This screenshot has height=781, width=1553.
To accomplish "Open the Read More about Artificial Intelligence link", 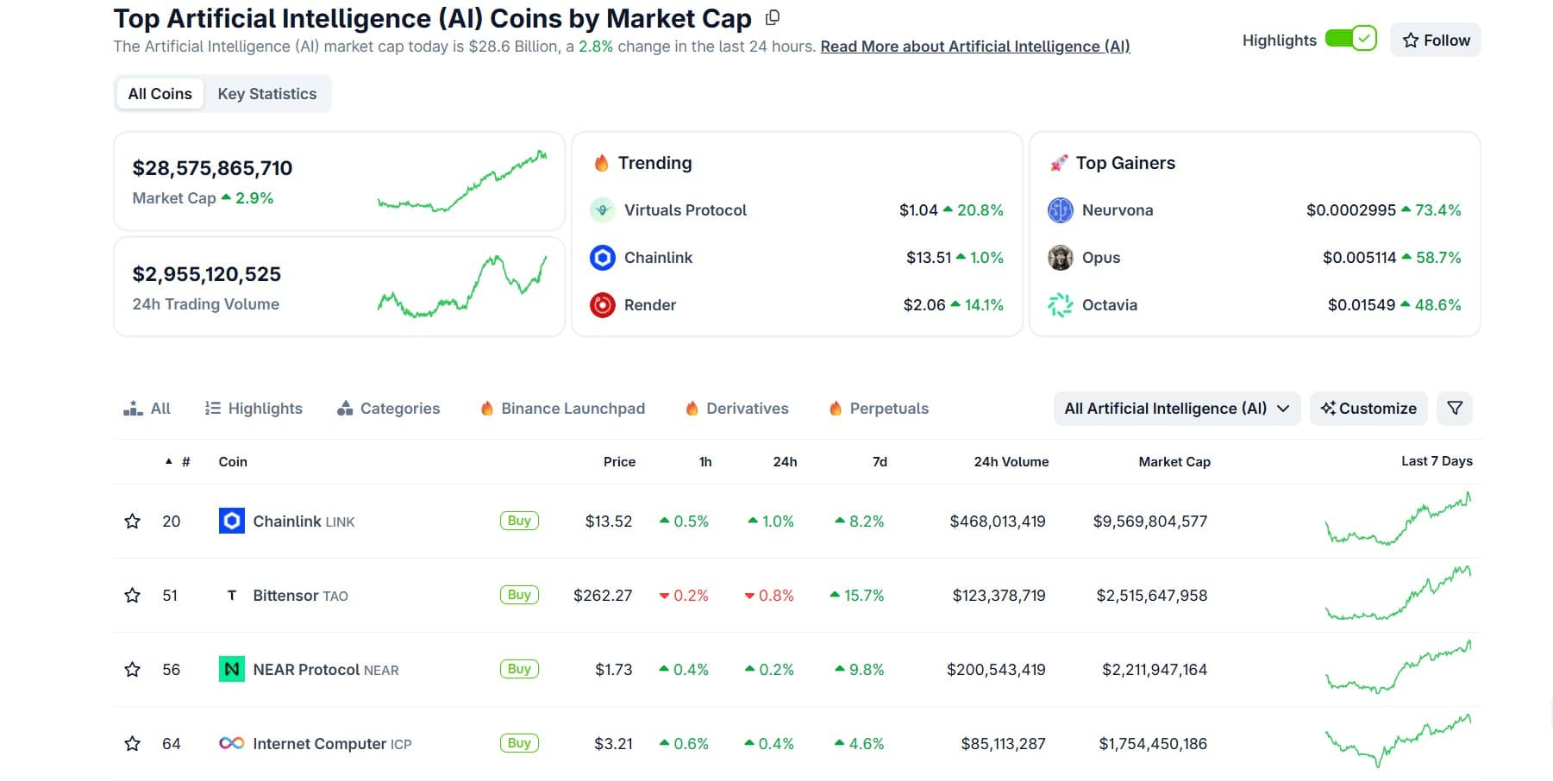I will pyautogui.click(x=974, y=47).
